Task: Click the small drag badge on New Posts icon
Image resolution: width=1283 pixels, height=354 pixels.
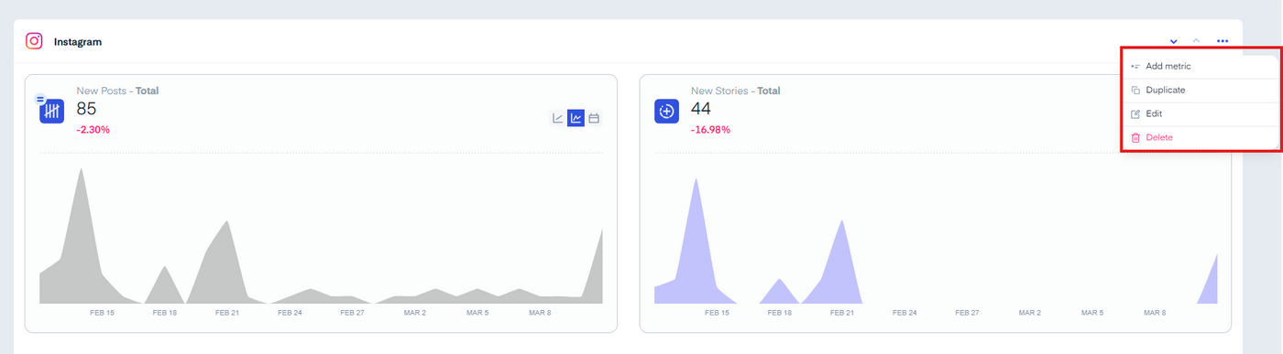Action: (40, 99)
